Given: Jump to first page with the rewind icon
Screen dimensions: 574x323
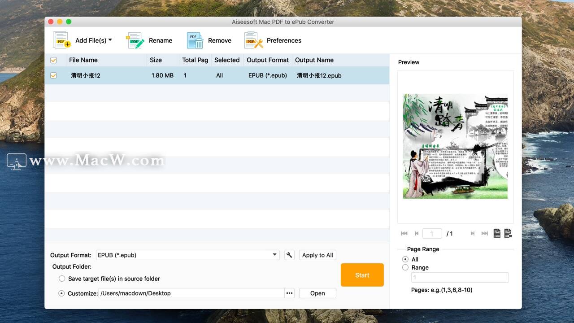Looking at the screenshot, I should (404, 233).
